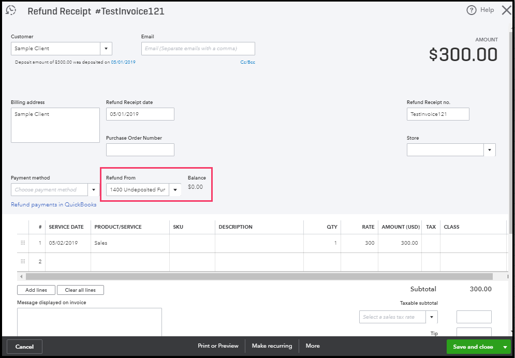The width and height of the screenshot is (515, 358).
Task: Click the Help question mark icon
Action: 471,10
